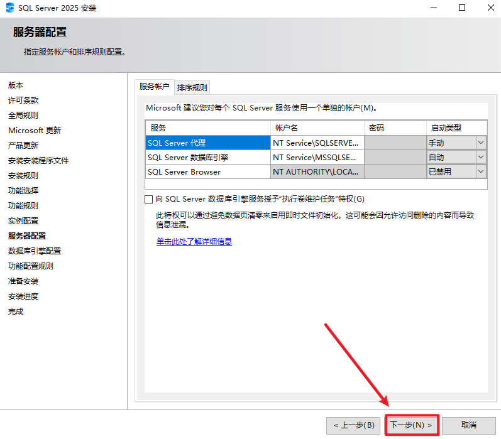Open the 单击此处了解详细信息 link

pyautogui.click(x=194, y=241)
